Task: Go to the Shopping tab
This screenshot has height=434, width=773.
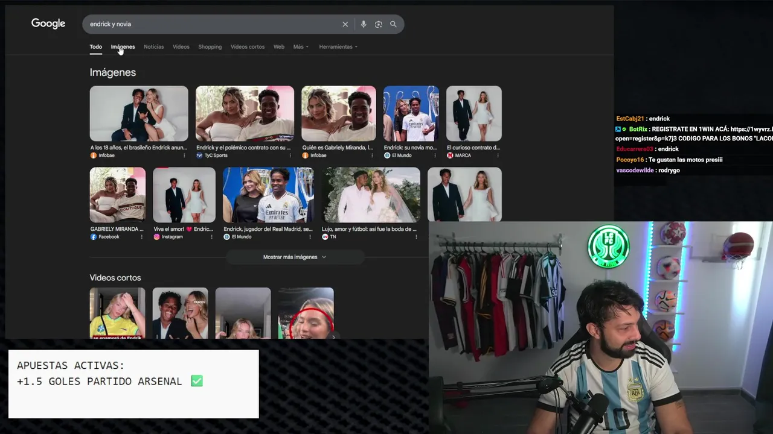Action: click(x=210, y=47)
